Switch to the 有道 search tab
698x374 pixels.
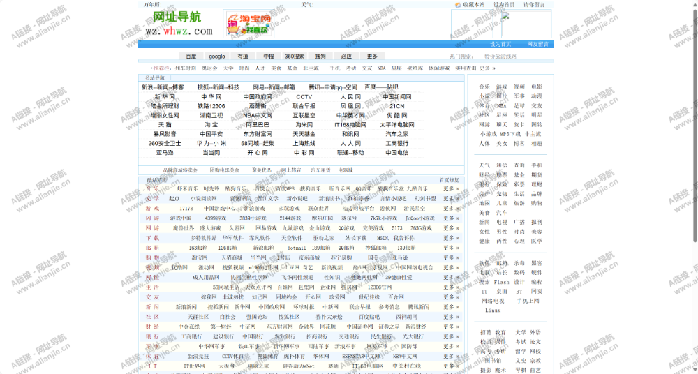243,56
